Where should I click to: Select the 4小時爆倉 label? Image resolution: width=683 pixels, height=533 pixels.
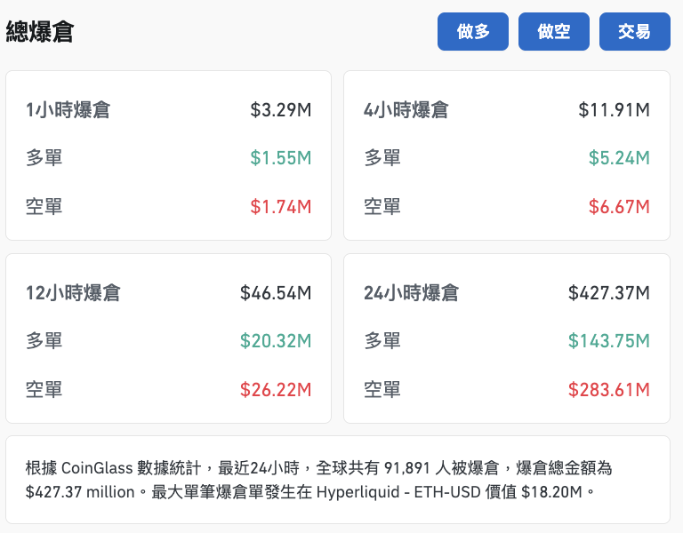[406, 109]
